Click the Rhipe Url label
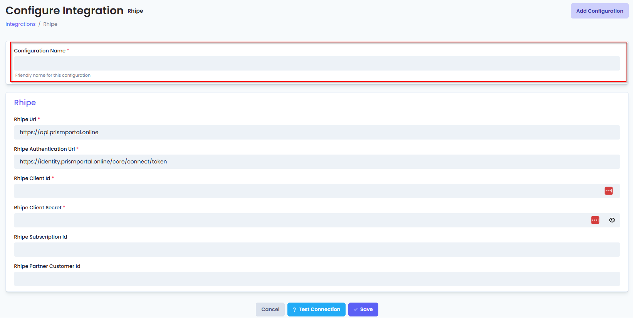This screenshot has height=318, width=633. pyautogui.click(x=25, y=119)
